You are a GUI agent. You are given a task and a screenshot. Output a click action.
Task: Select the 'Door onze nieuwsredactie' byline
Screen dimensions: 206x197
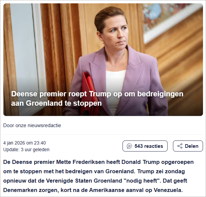tap(32, 125)
